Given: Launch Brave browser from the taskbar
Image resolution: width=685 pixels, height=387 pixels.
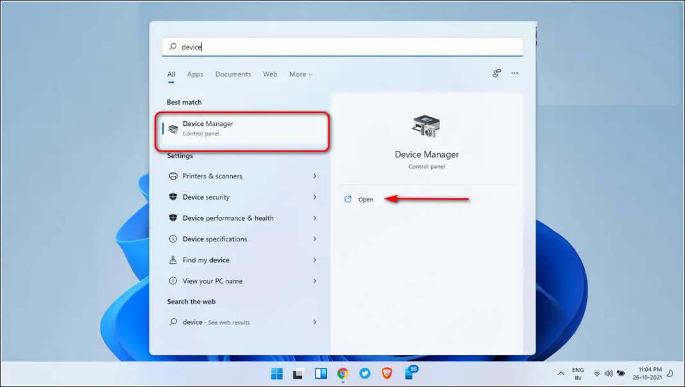Looking at the screenshot, I should click(387, 373).
